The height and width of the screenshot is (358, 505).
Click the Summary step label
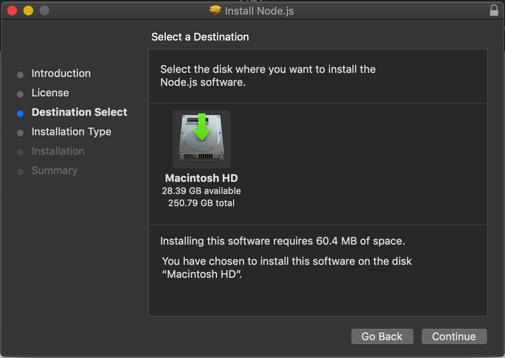pyautogui.click(x=54, y=170)
